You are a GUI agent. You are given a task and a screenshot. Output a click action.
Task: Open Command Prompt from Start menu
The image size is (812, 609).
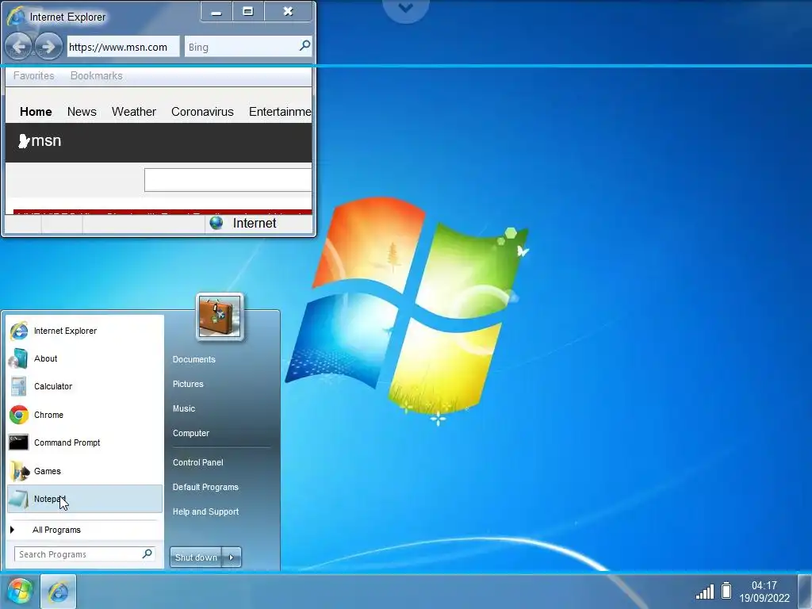coord(85,442)
